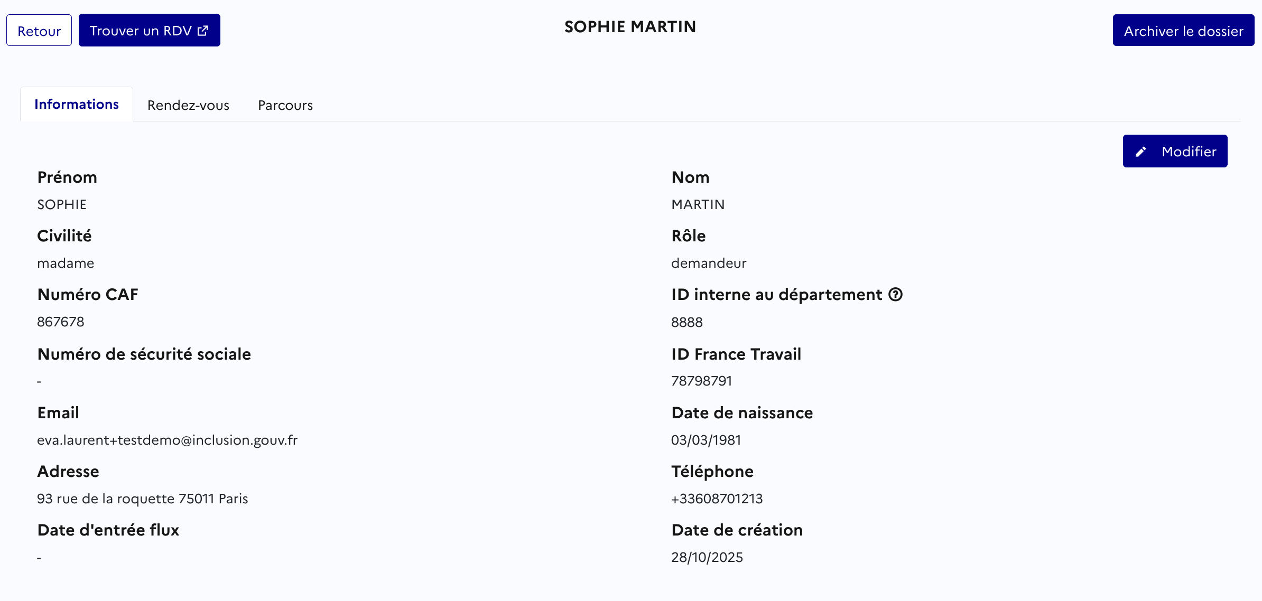Click the SOPHIE MARTIN page heading
This screenshot has width=1262, height=601.
tap(630, 27)
